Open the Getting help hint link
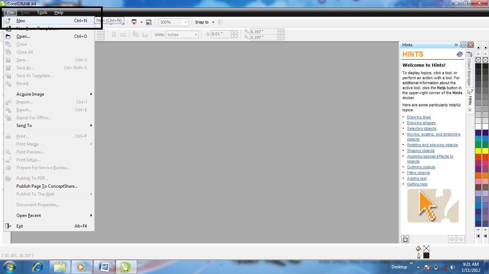 [417, 184]
